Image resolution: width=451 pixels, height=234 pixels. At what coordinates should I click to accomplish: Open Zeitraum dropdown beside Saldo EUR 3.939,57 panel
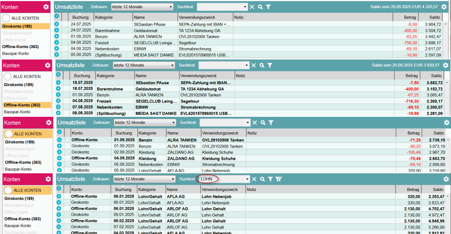click(x=144, y=65)
